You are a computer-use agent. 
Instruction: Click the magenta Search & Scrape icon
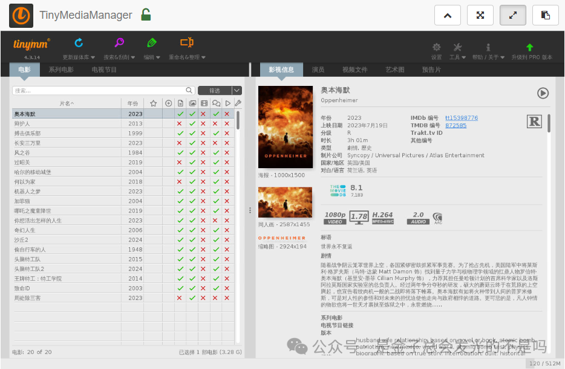[119, 43]
